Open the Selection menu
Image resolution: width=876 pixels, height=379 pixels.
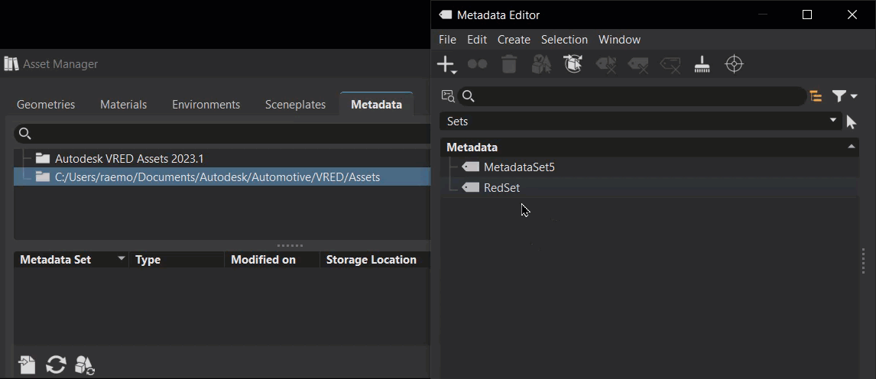click(x=564, y=40)
